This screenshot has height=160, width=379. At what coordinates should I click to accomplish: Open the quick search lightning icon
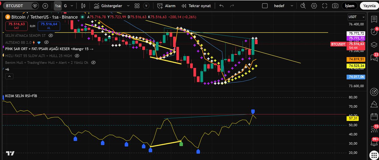[x=303, y=6]
